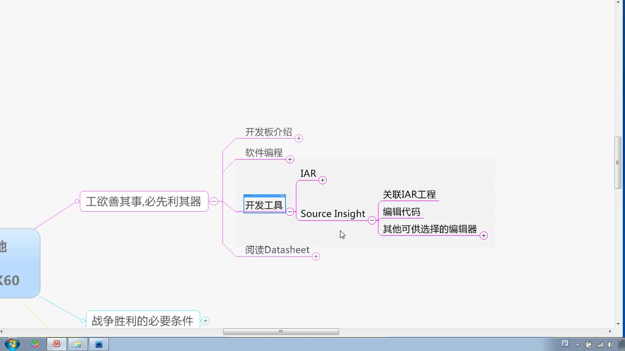Expand the 软件编程 branch
Screen dimensions: 625x351
click(290, 160)
